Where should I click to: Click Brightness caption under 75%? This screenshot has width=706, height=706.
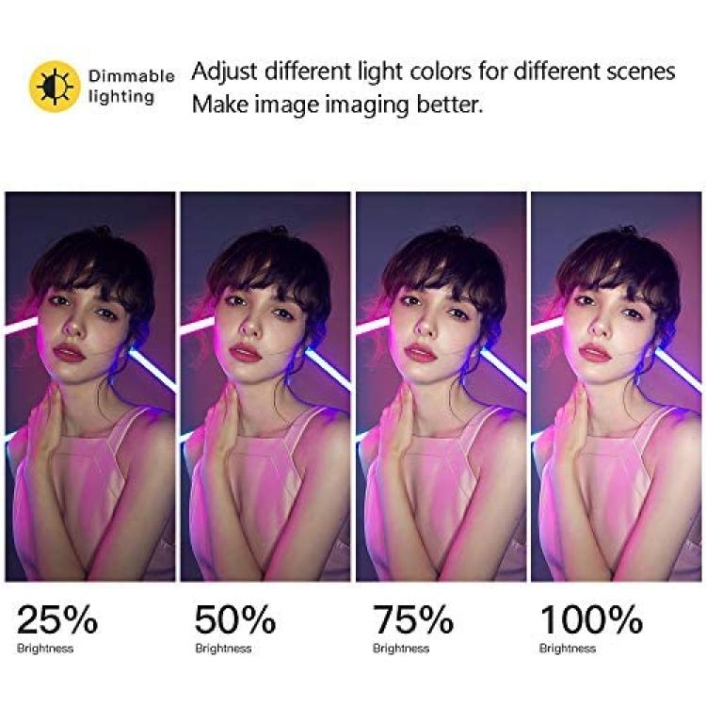point(401,649)
